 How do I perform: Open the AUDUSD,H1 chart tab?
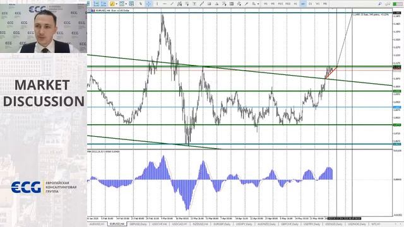[x=97, y=224]
